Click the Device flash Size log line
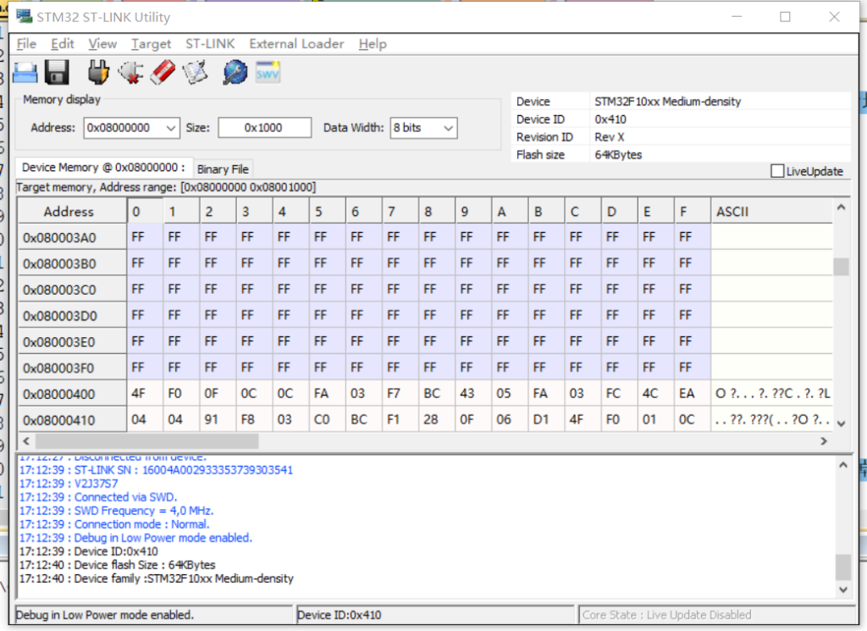 pyautogui.click(x=117, y=565)
